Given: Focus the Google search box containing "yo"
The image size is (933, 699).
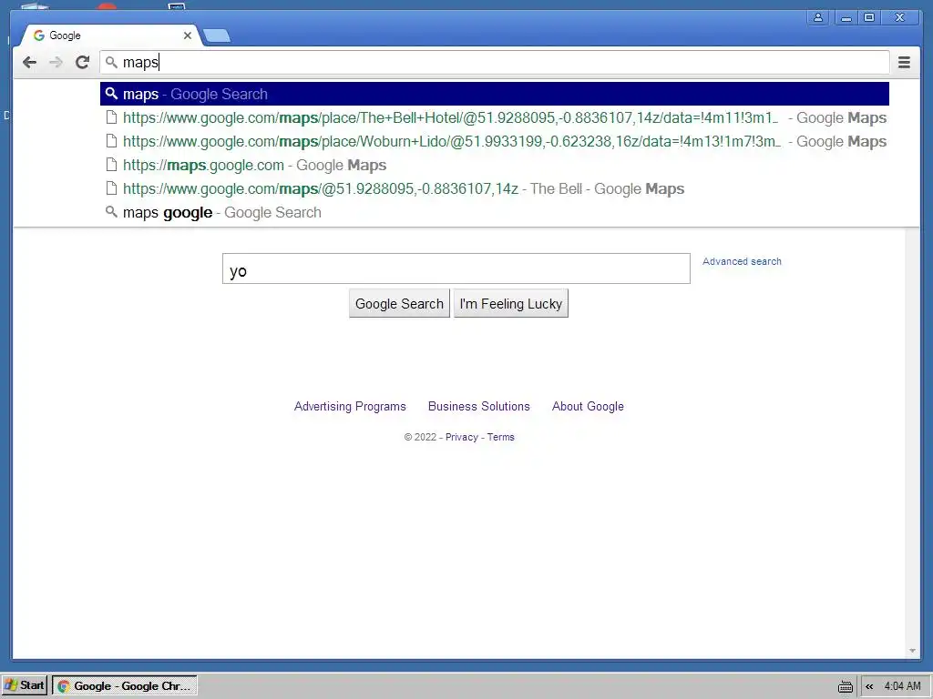Looking at the screenshot, I should click(456, 268).
